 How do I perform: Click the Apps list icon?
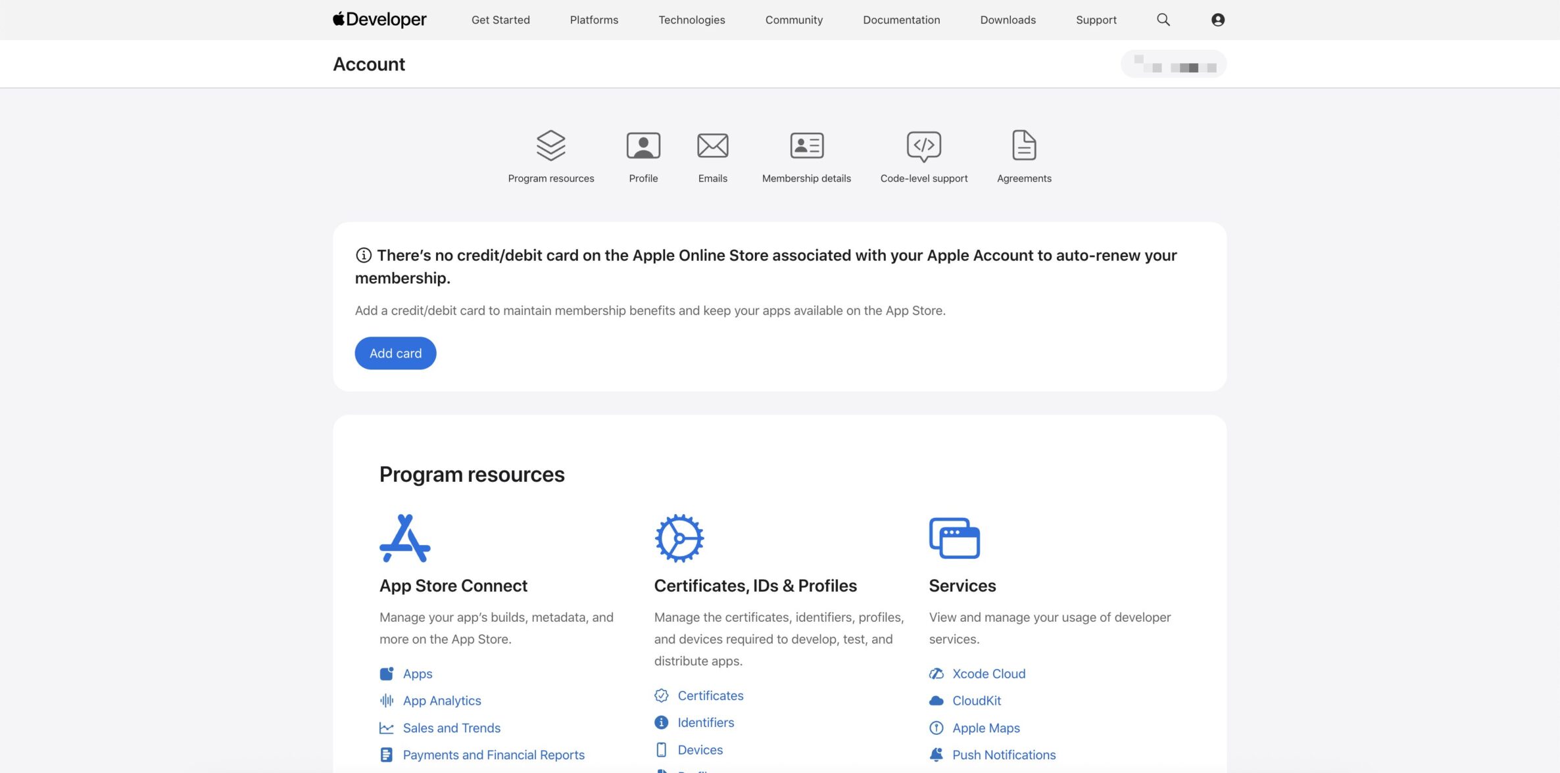point(387,674)
